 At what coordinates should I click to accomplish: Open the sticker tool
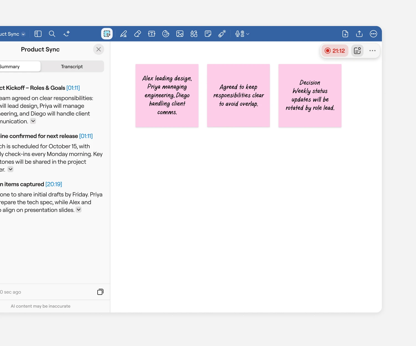pyautogui.click(x=166, y=34)
